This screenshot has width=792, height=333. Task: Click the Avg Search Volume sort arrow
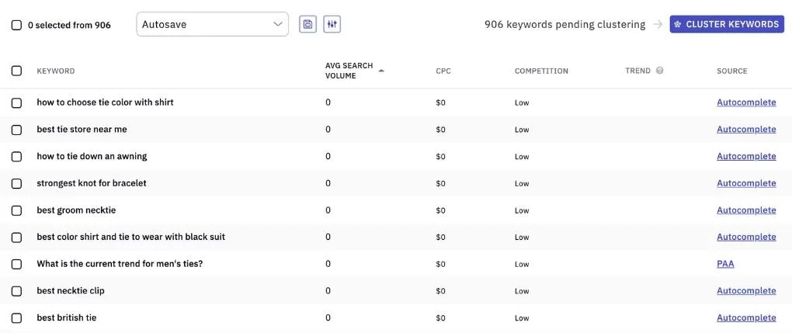381,71
